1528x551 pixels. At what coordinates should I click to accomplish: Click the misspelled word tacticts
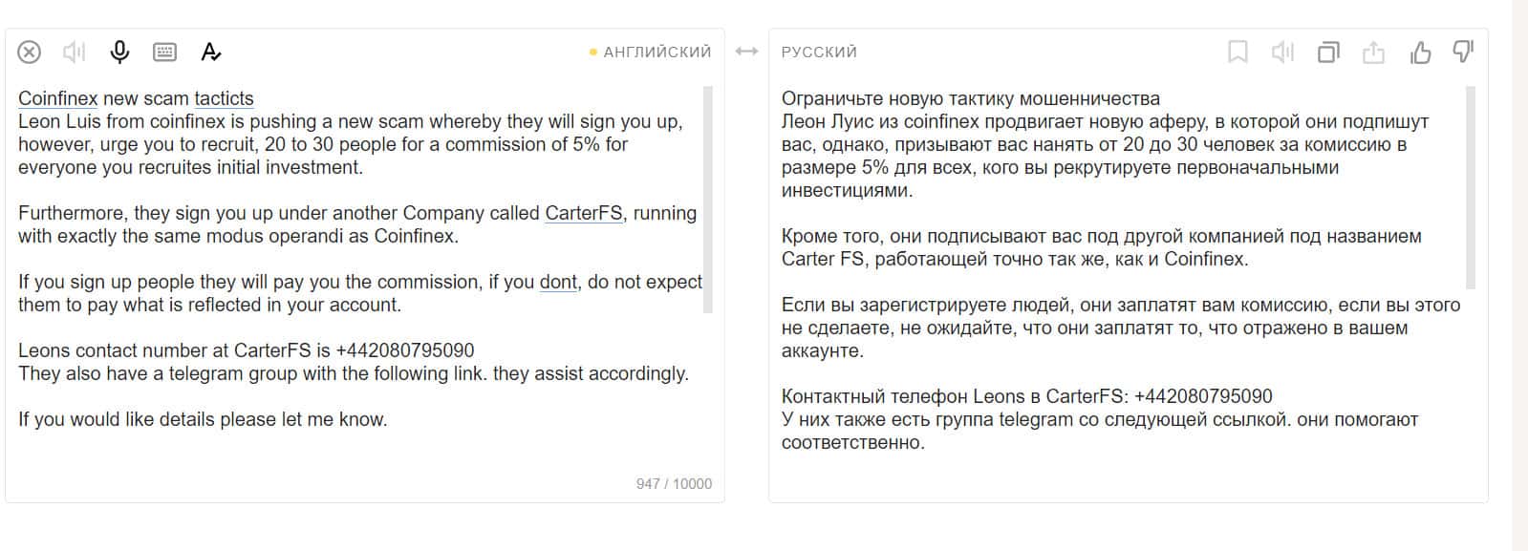[x=224, y=98]
